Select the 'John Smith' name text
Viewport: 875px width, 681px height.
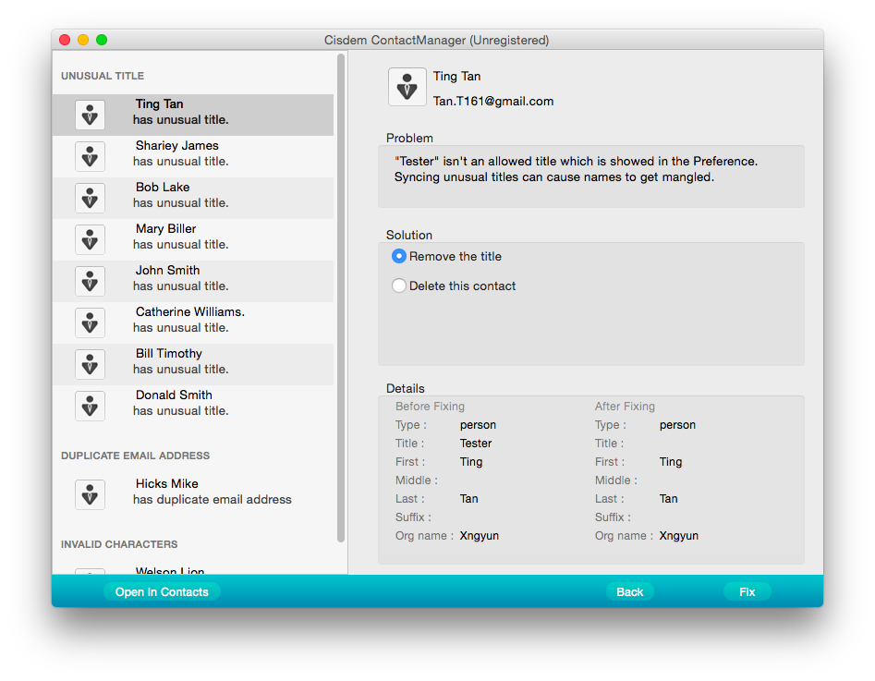pyautogui.click(x=167, y=270)
